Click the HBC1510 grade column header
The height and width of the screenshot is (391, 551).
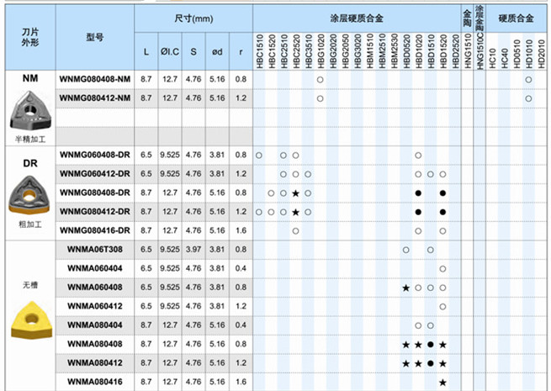(x=259, y=50)
